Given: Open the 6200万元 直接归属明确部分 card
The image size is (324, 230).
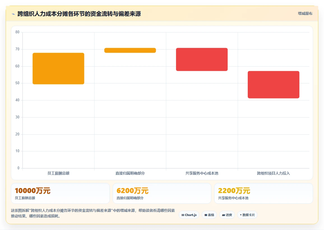Looking at the screenshot, I should [162, 193].
